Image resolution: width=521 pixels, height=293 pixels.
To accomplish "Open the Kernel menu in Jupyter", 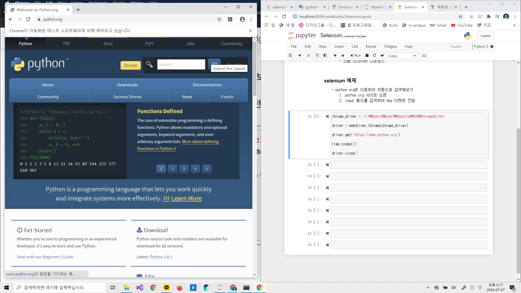I will pyautogui.click(x=371, y=47).
